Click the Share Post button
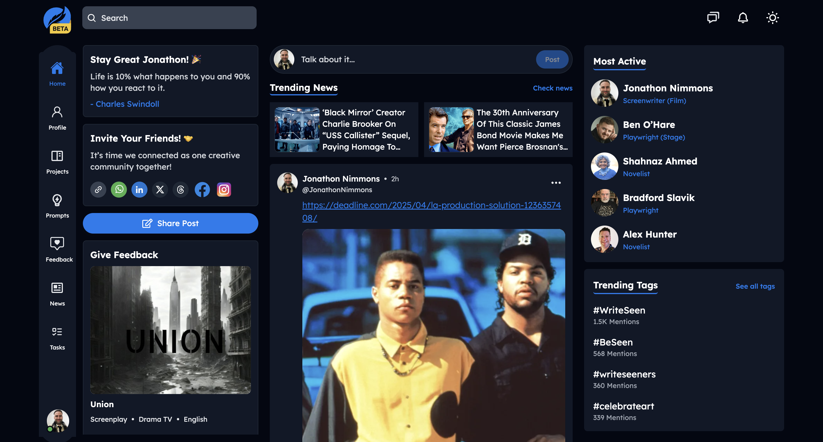The image size is (823, 442). click(170, 223)
